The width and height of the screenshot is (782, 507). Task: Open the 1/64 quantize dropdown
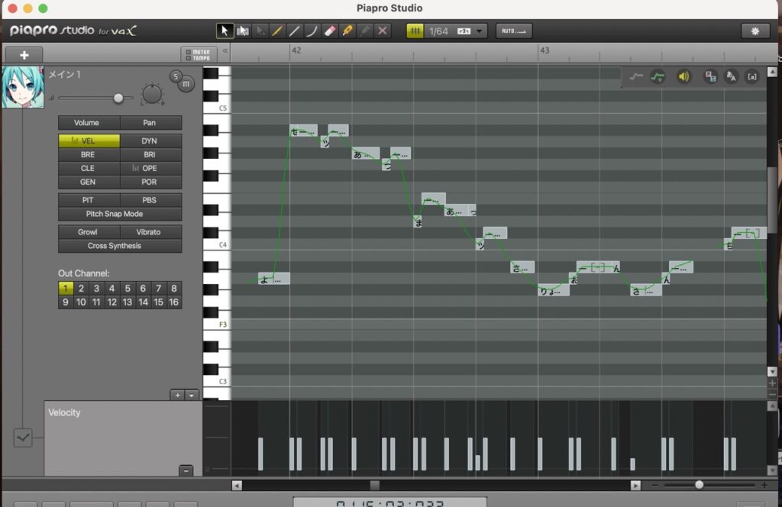480,31
